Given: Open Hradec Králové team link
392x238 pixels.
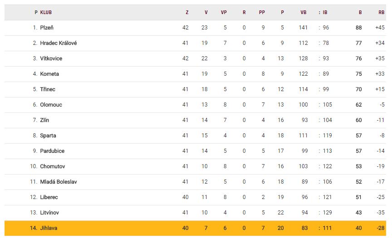Looking at the screenshot, I should [x=59, y=43].
